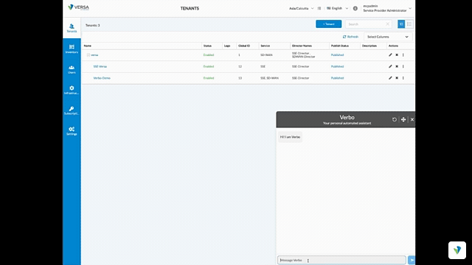The height and width of the screenshot is (265, 472).
Task: Delete the Verbo-Demo tenant
Action: click(397, 78)
